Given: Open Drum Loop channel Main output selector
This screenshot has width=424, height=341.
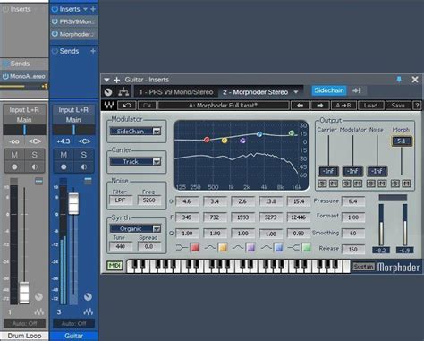Looking at the screenshot, I should click(24, 120).
